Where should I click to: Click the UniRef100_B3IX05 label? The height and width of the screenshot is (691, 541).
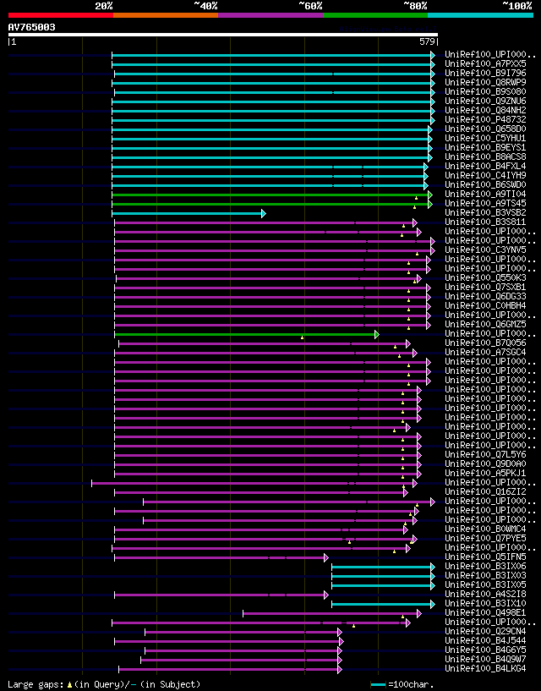(485, 584)
